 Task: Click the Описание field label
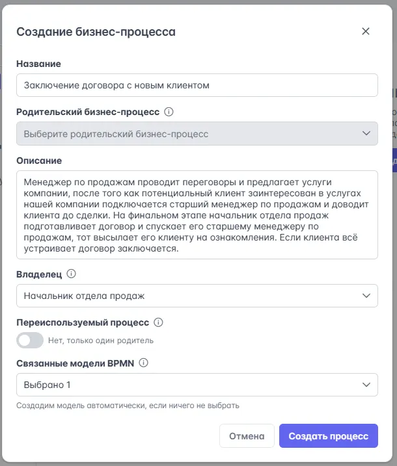38,161
